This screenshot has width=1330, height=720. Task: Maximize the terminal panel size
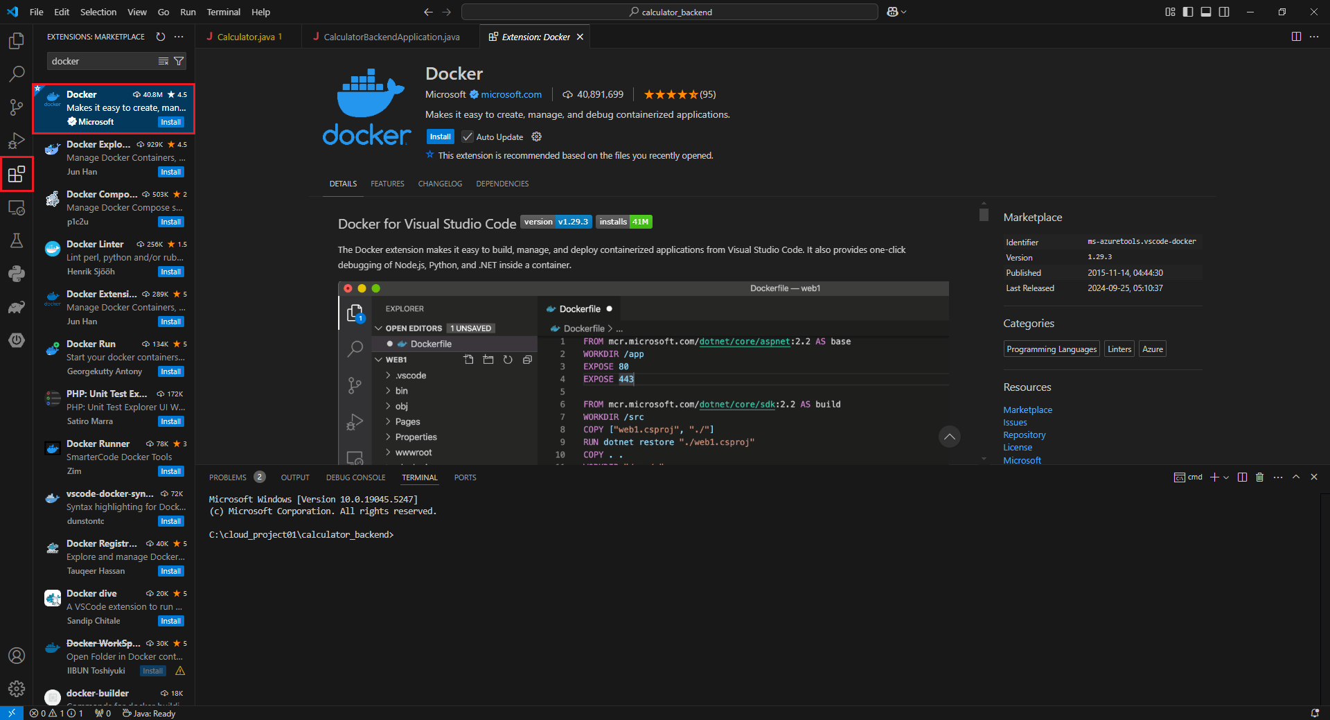tap(1296, 477)
